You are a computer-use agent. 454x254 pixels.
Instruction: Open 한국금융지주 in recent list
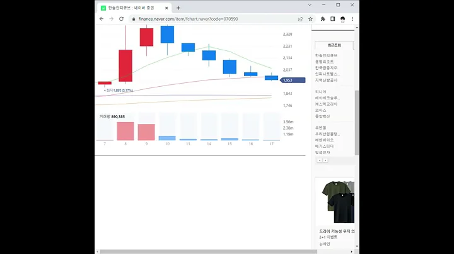(x=326, y=68)
